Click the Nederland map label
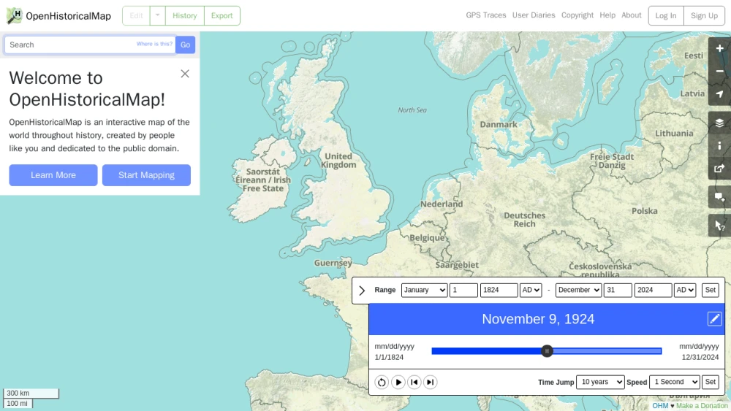Viewport: 731px width, 411px height. pos(442,204)
